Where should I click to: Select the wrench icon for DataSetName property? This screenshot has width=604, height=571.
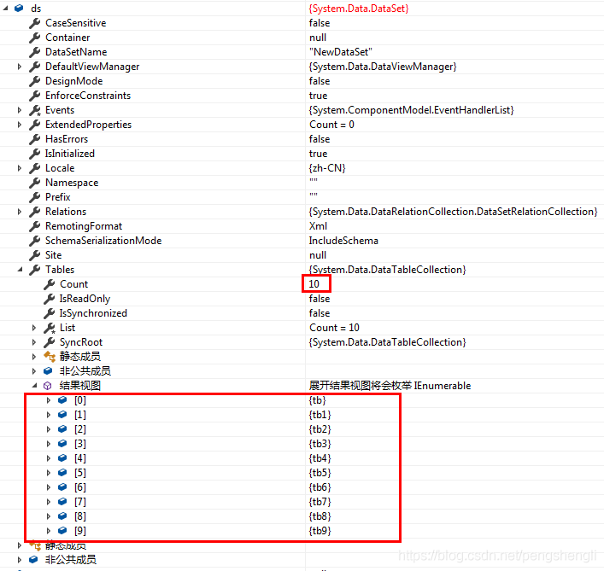pos(35,52)
